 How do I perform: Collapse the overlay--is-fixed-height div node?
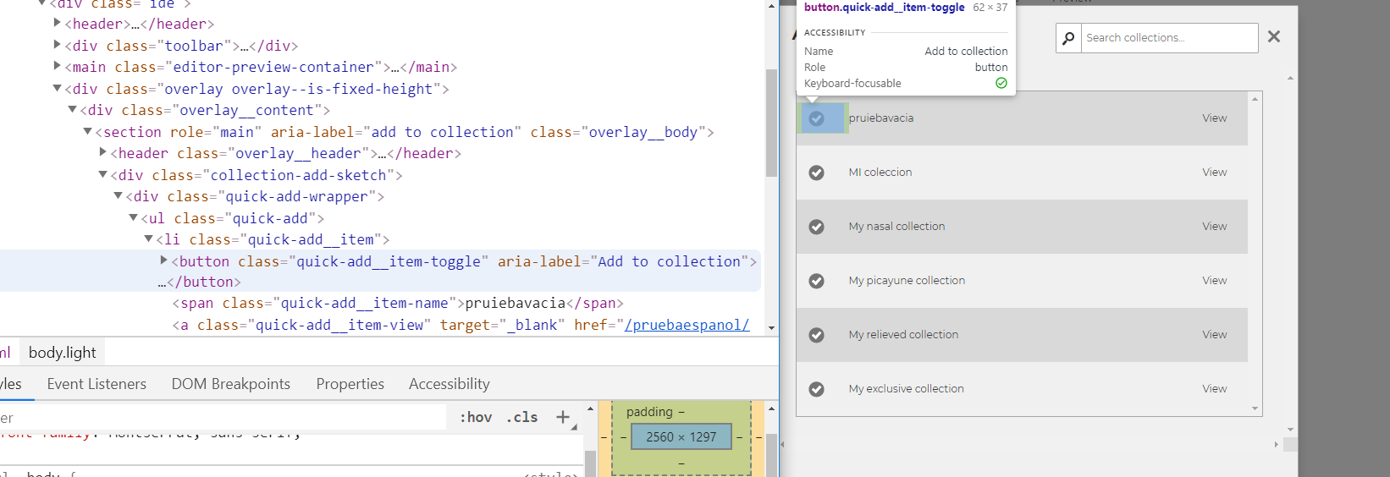point(57,87)
